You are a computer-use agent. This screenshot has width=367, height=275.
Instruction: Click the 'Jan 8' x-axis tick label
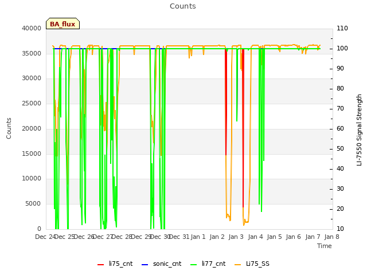(331, 237)
